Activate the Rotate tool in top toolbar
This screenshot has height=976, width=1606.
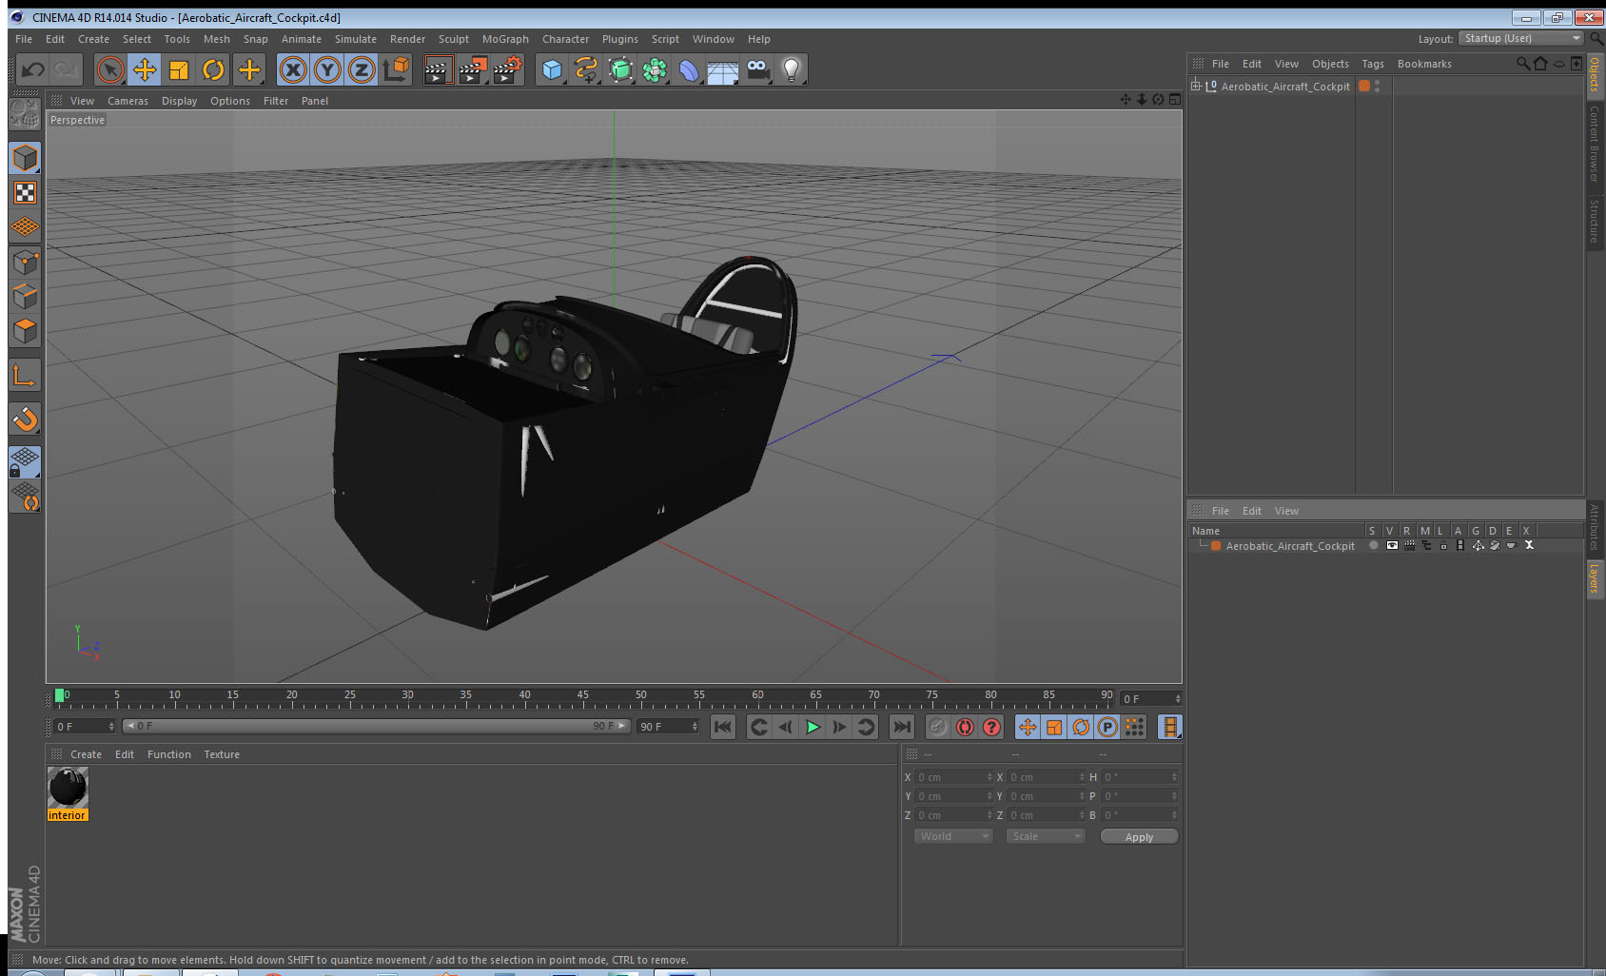click(213, 69)
